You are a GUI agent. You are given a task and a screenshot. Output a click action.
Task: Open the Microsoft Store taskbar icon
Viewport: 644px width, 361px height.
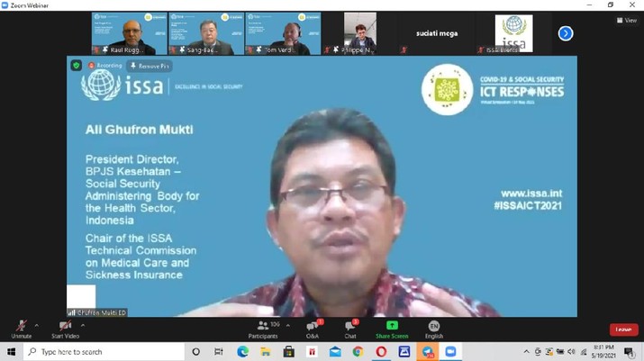coord(289,352)
